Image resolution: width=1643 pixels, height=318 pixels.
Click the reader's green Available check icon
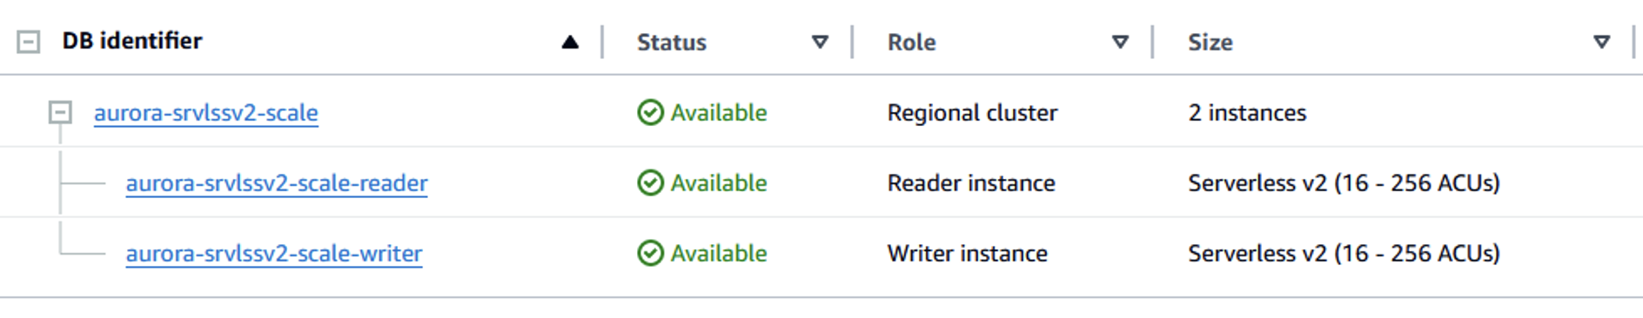click(x=650, y=182)
